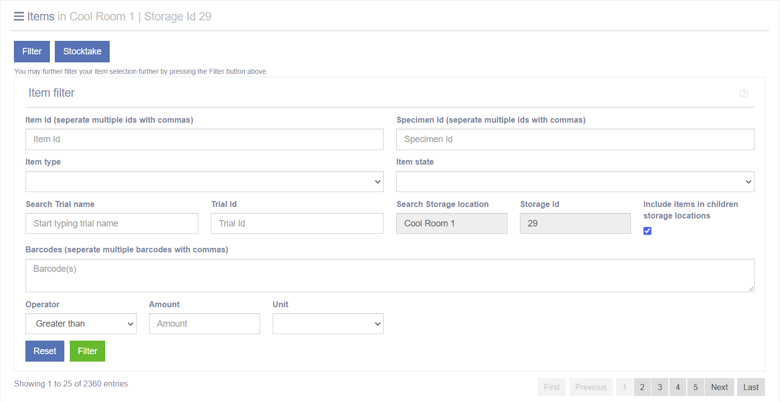Viewport: 780px width, 402px height.
Task: Click the Stocktake button
Action: coord(82,51)
